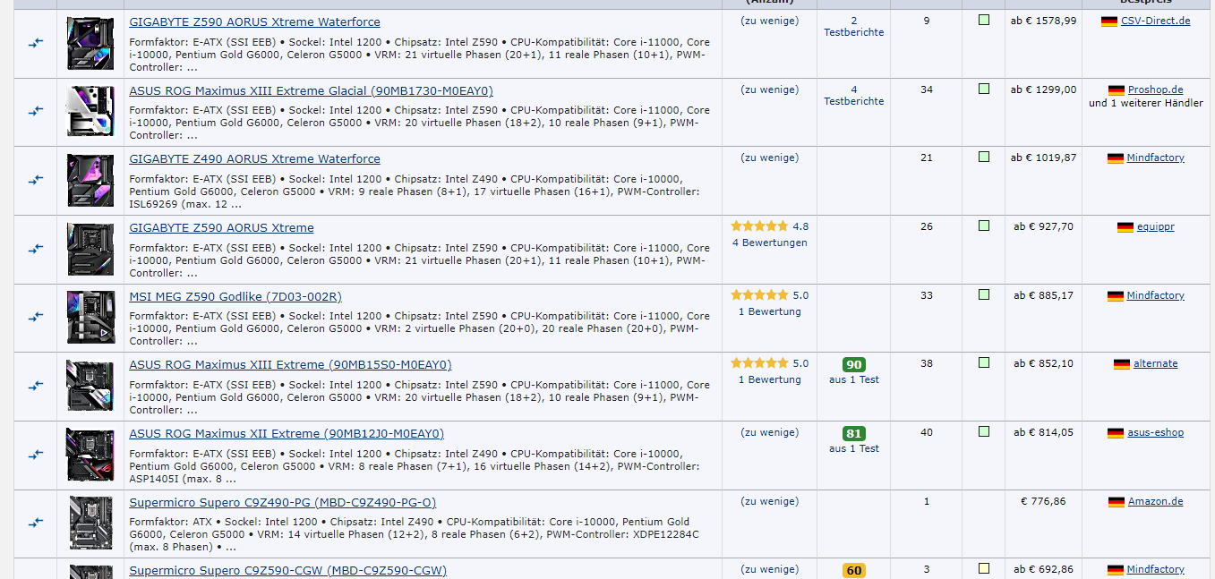Visit CSV-Direct.de merchant link
Screen dimensions: 1215x579
click(x=1156, y=21)
